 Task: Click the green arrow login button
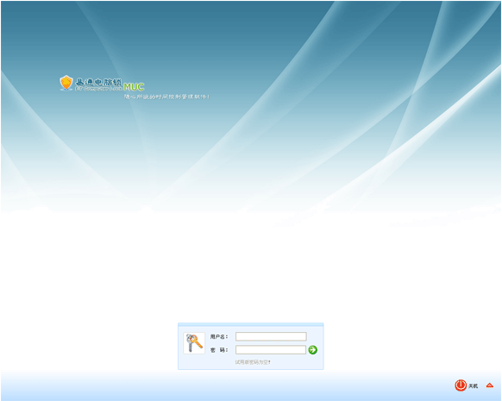click(313, 350)
